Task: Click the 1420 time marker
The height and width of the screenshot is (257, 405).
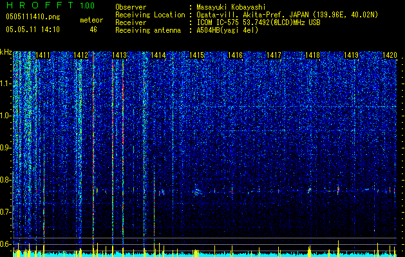Action: coord(390,55)
